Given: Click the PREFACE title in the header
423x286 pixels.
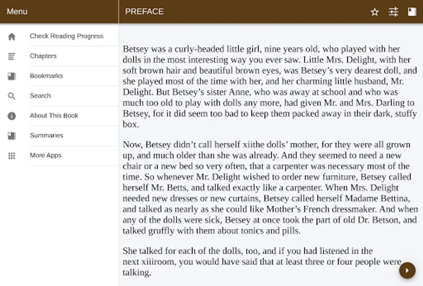Looking at the screenshot, I should [x=144, y=11].
